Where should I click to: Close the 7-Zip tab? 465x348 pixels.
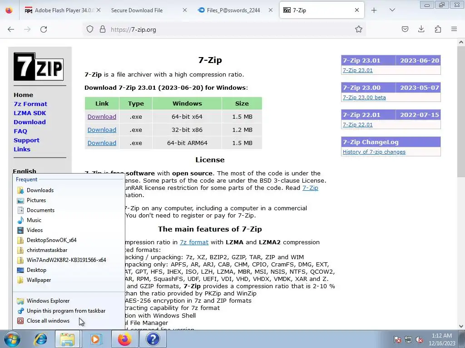click(357, 10)
